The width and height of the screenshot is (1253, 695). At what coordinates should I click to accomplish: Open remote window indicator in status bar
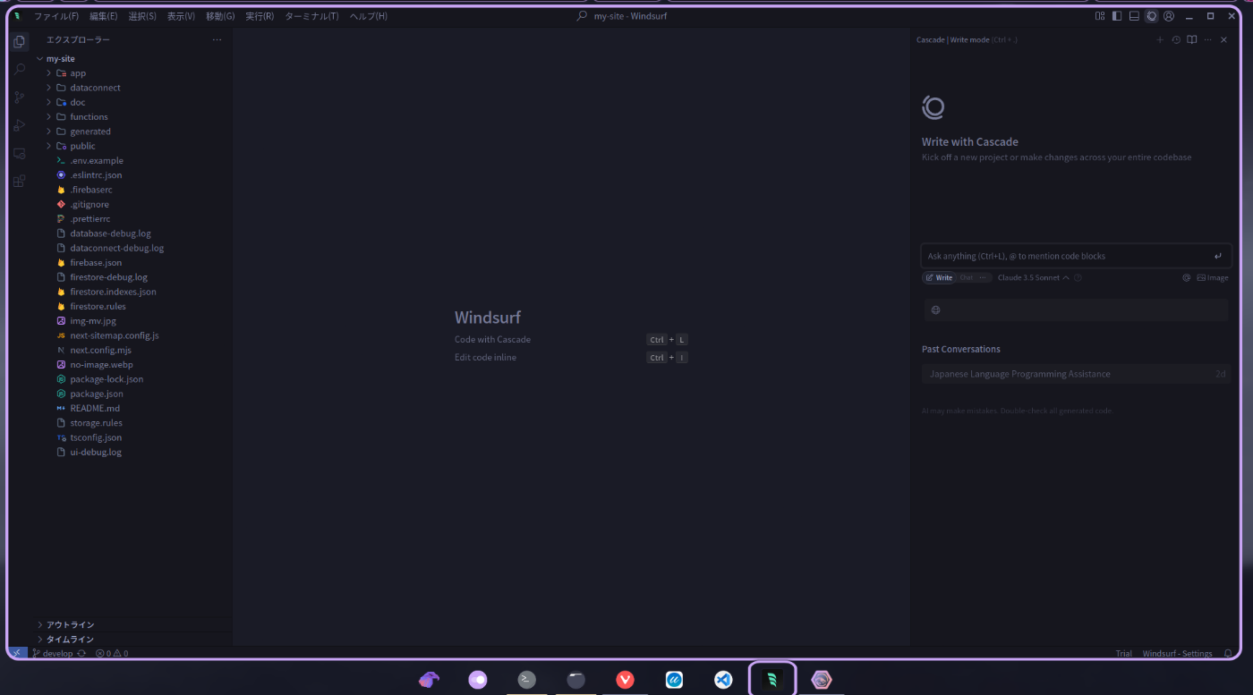coord(19,653)
